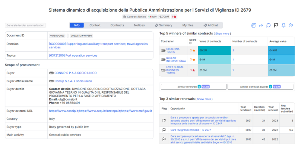This screenshot has width=298, height=149.
Task: Open the Summary tab
Action: (164, 25)
